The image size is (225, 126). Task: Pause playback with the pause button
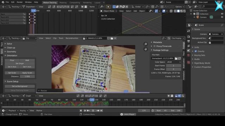(x=93, y=111)
